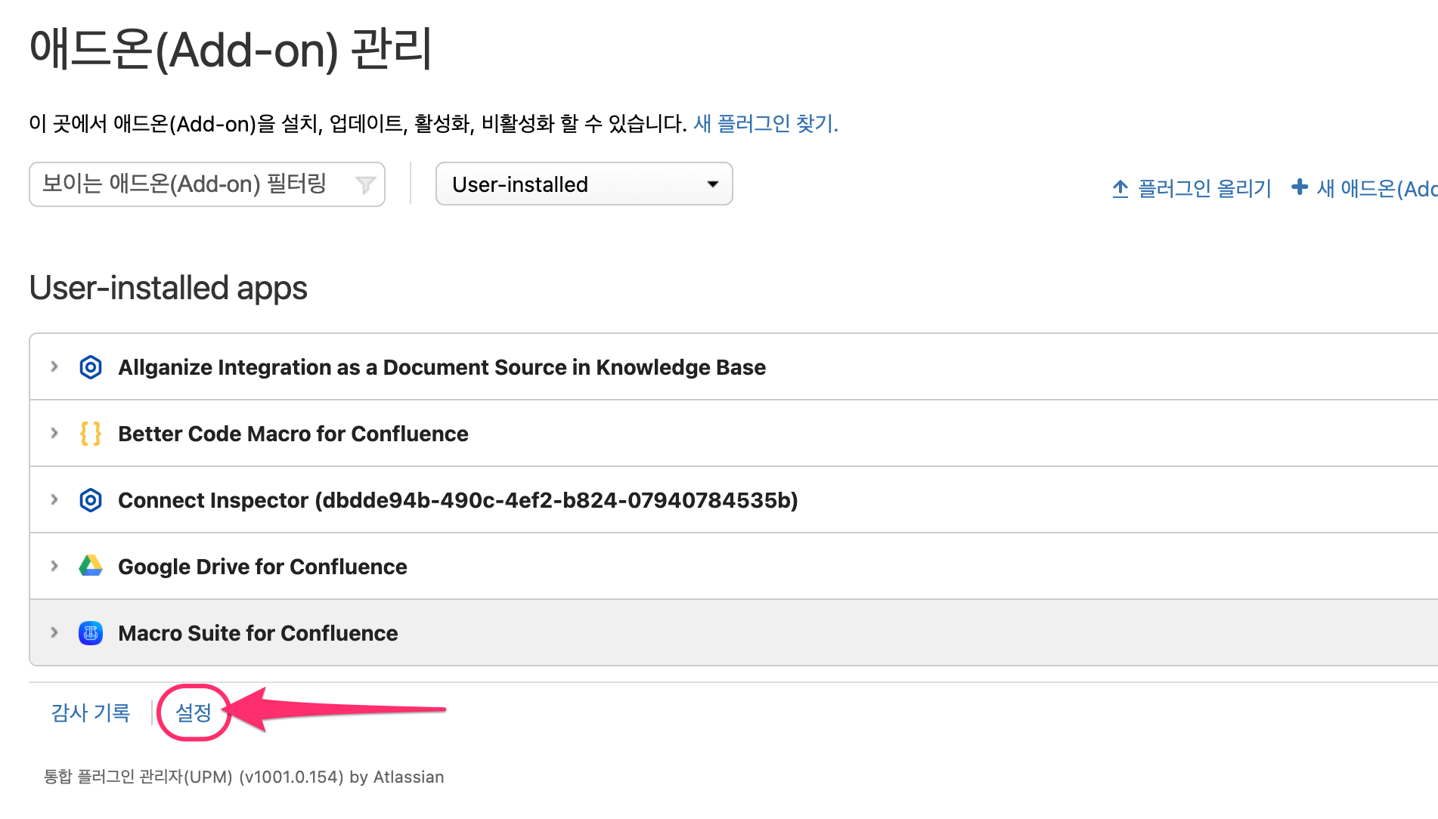Image resolution: width=1438 pixels, height=819 pixels.
Task: Click the Allganize Integration app icon
Action: (91, 367)
